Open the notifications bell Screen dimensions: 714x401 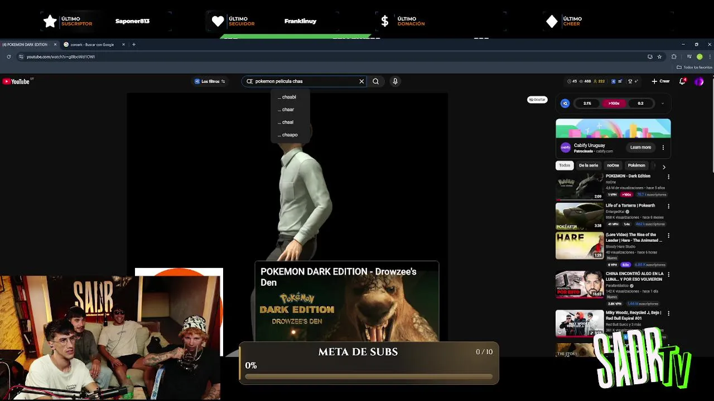point(682,81)
